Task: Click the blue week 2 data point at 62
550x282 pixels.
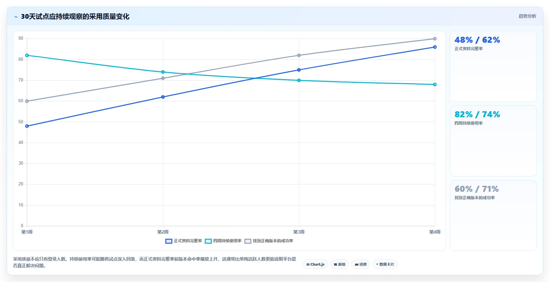Action: 163,97
